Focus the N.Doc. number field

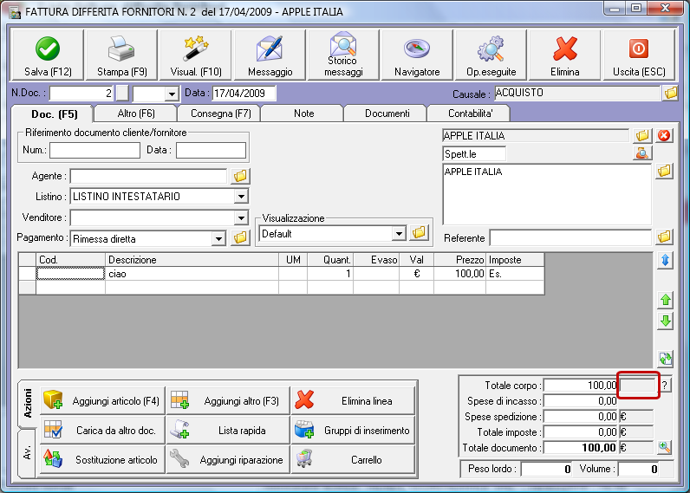point(81,94)
